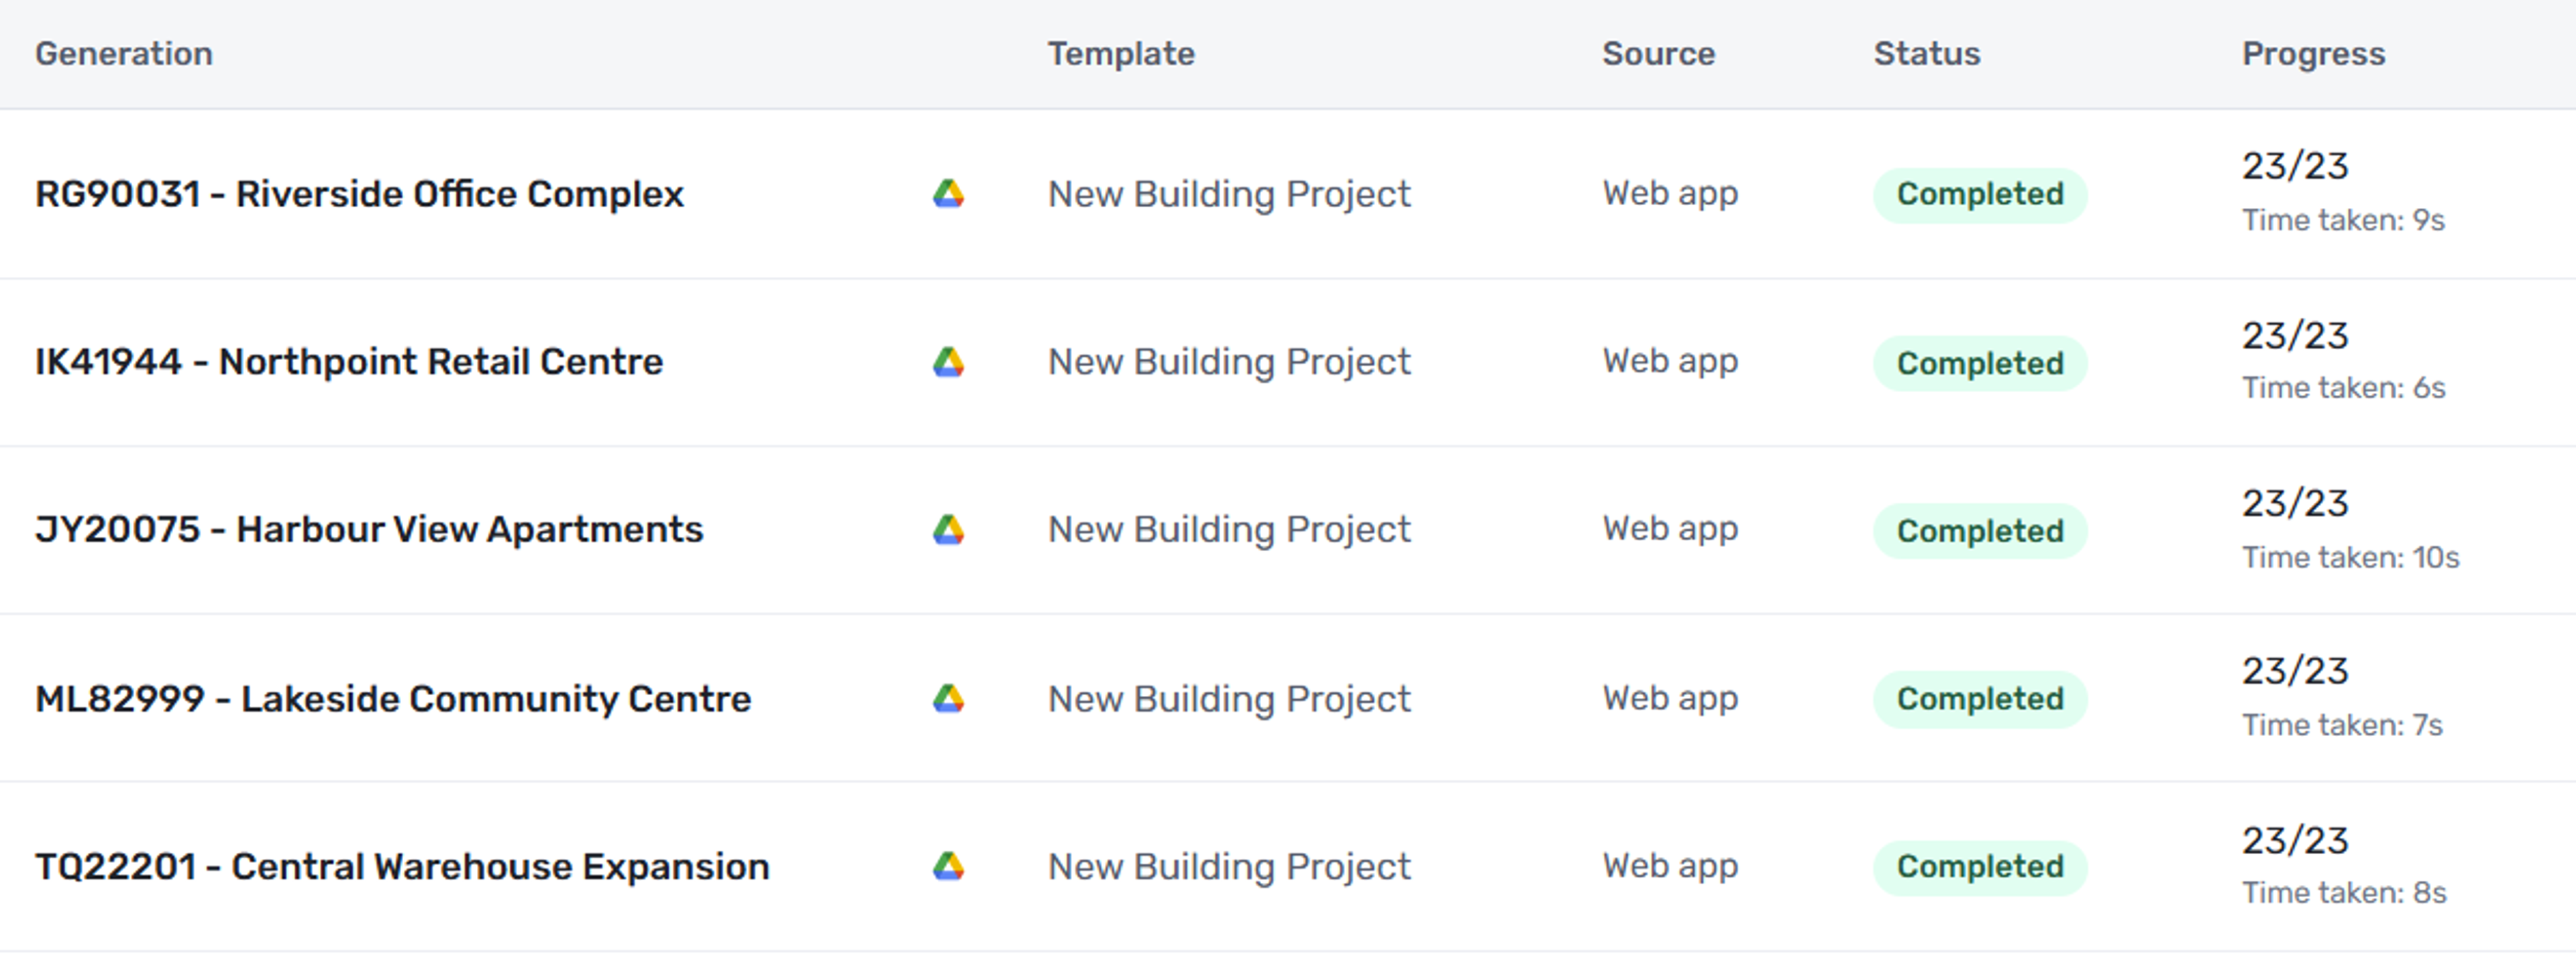Click 23/23 progress in Central Warehouse Expansion row
This screenshot has height=954, width=2576.
(2295, 841)
